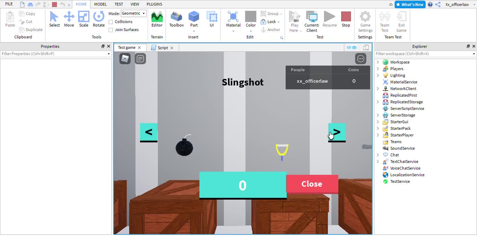Image resolution: width=477 pixels, height=246 pixels.
Task: Open the Terrain Editor
Action: [x=157, y=19]
